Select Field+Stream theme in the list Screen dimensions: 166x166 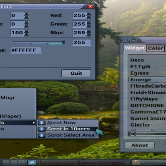[x=147, y=93]
